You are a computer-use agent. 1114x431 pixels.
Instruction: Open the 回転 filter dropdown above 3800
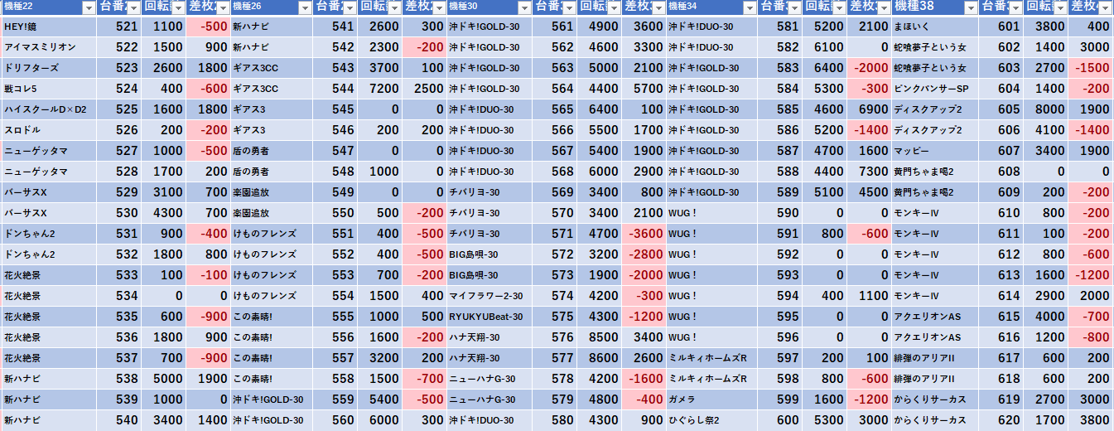pyautogui.click(x=1061, y=7)
